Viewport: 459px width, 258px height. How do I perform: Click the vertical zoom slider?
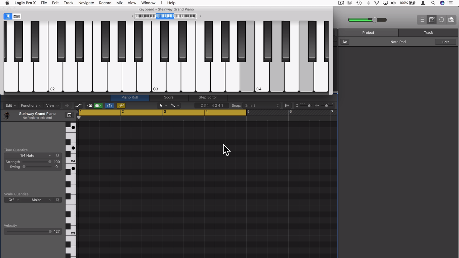306,105
